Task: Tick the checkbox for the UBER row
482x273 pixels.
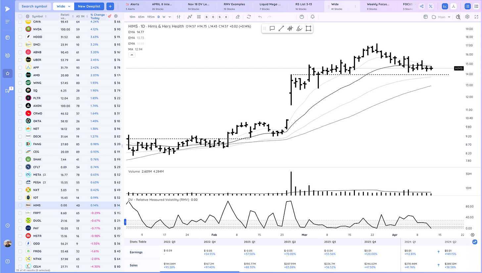Action: (20, 60)
